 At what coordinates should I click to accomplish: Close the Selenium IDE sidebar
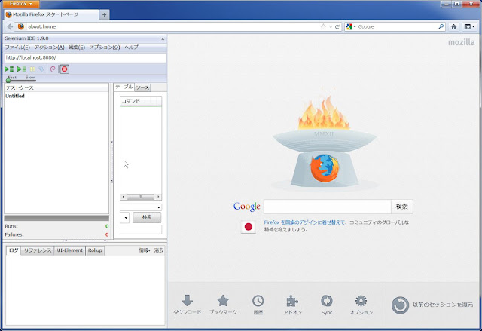[x=163, y=38]
